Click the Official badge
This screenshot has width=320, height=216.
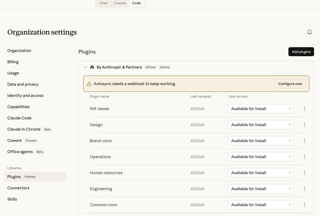tap(150, 67)
